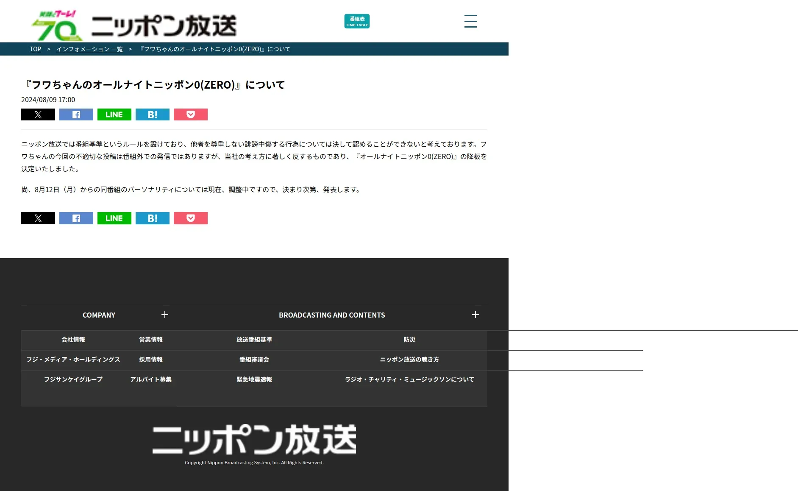
Task: Open ニッポン放送の聴き方 footer link
Action: (409, 360)
